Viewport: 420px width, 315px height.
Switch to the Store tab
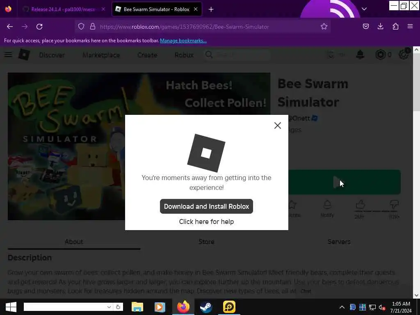coord(206,242)
